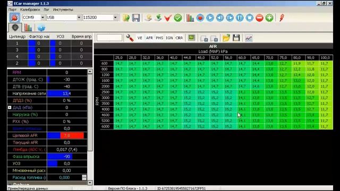Select the Цилиндр column header
Image resolution: width=340 pixels, height=191 pixels.
tap(18, 37)
